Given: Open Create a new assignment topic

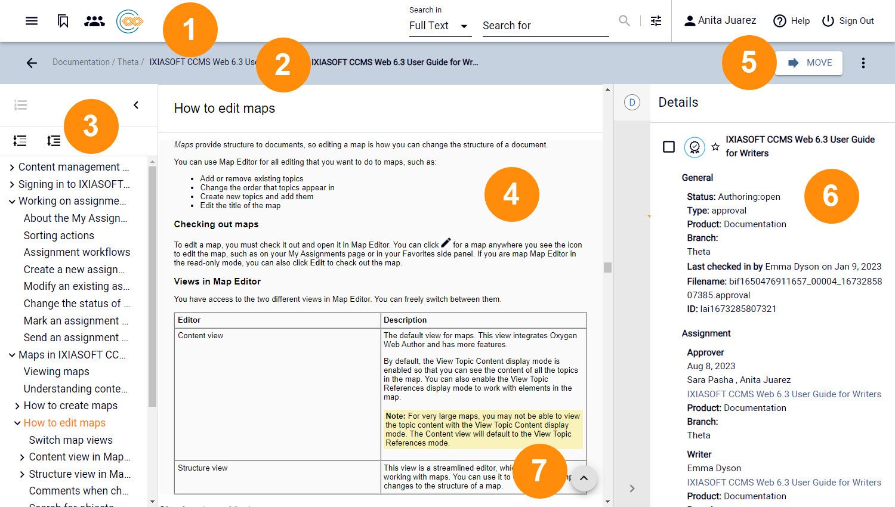Looking at the screenshot, I should (74, 270).
